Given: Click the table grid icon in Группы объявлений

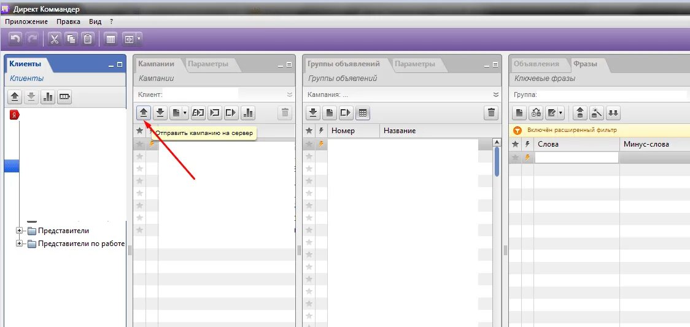Looking at the screenshot, I should [x=363, y=113].
